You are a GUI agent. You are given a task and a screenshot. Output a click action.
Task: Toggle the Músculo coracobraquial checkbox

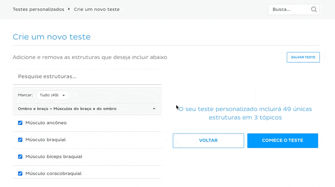tap(20, 173)
